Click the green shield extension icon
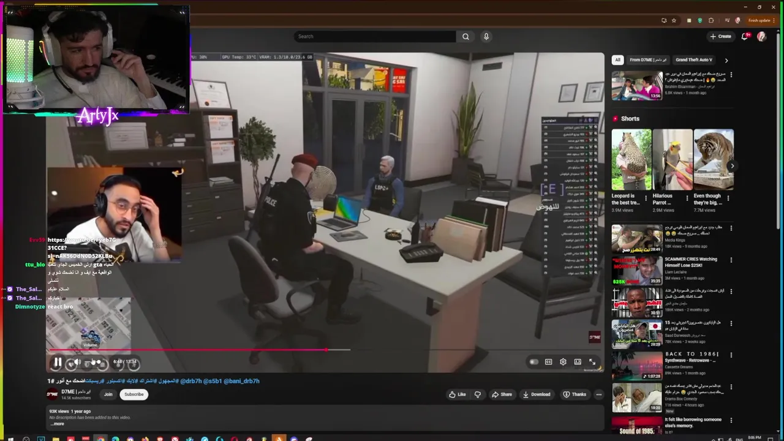Image resolution: width=784 pixels, height=441 pixels. [x=700, y=20]
